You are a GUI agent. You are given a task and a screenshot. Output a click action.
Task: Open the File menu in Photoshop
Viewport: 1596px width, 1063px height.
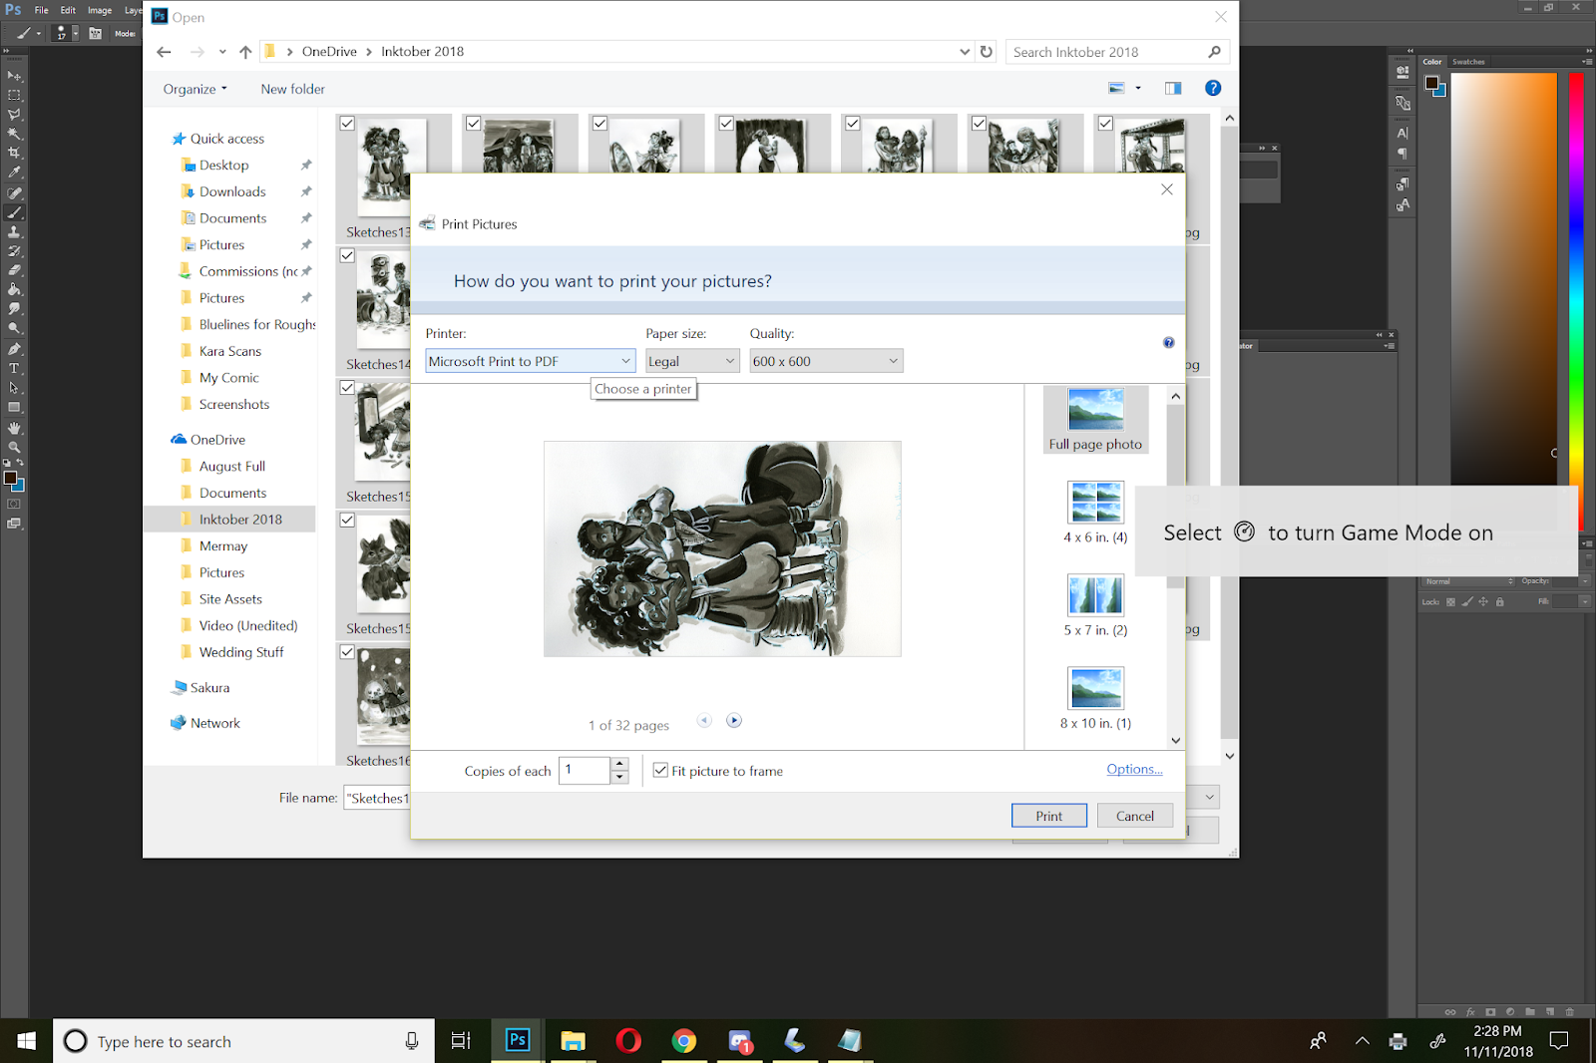[x=41, y=10]
